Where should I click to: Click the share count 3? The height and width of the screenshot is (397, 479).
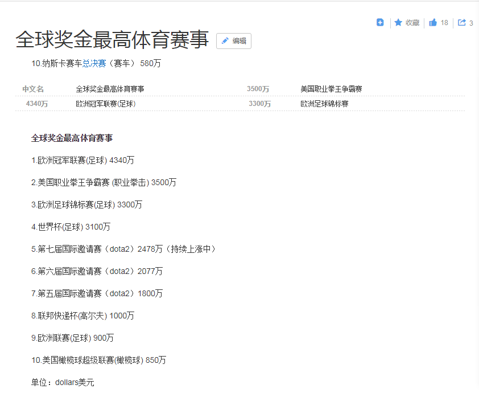[471, 23]
